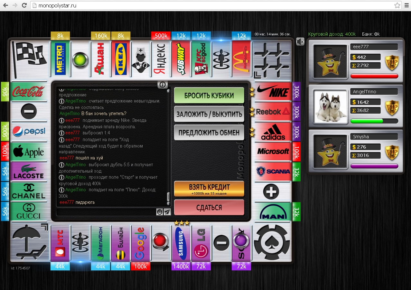Select the Beeline property cell
411x290 pixels.
[x=121, y=243]
